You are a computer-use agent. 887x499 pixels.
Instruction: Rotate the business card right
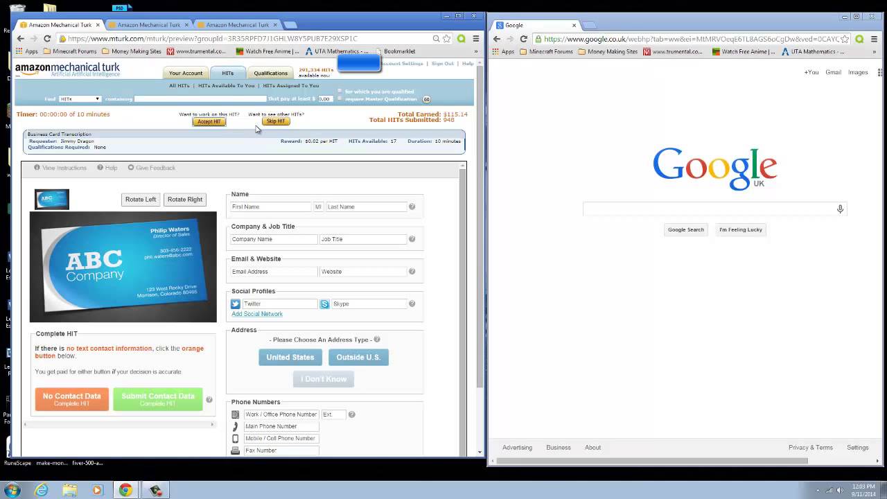[x=185, y=200]
